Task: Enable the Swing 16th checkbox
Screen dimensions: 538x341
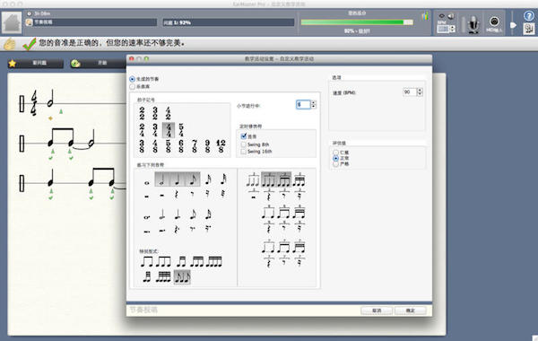Action: pos(244,152)
